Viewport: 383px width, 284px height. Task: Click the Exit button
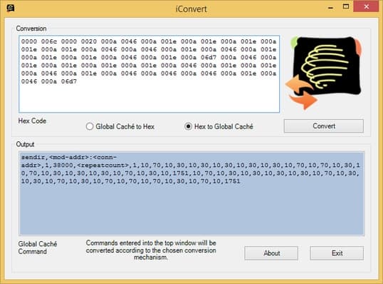pos(337,253)
